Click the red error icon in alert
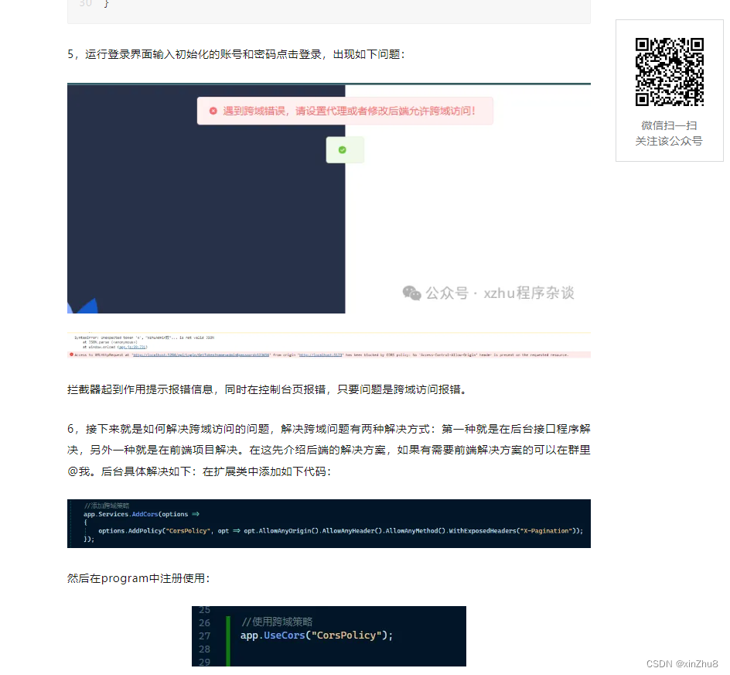 [213, 111]
